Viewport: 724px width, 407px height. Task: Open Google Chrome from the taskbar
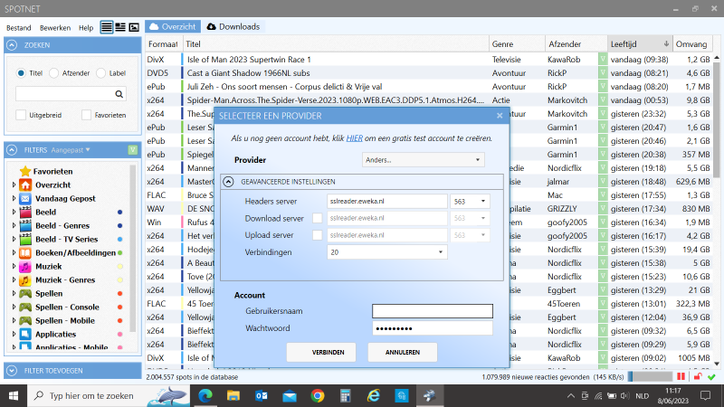tap(318, 395)
